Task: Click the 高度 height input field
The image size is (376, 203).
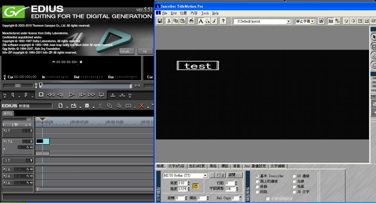Action: click(x=182, y=183)
